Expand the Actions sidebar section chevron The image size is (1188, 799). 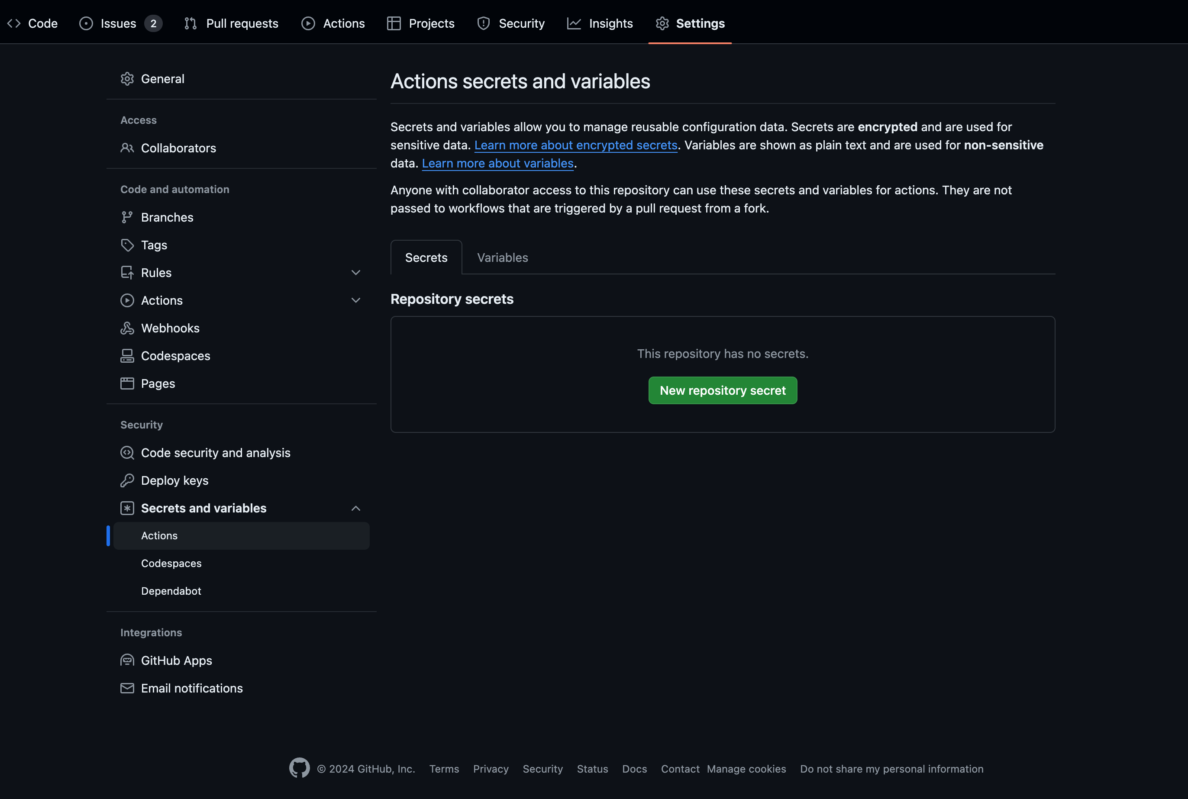(x=356, y=301)
